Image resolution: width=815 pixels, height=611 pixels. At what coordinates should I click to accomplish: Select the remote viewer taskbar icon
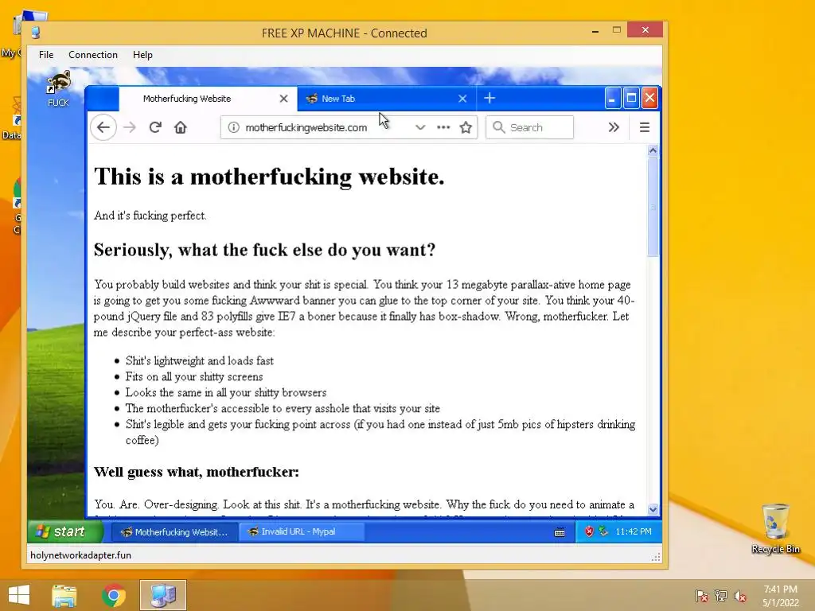[162, 595]
